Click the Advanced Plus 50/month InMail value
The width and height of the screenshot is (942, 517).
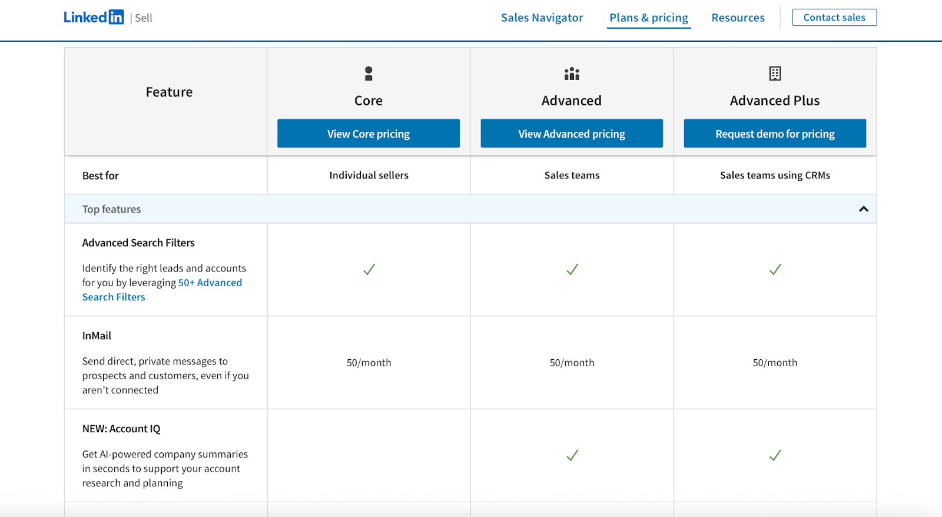[x=775, y=363]
